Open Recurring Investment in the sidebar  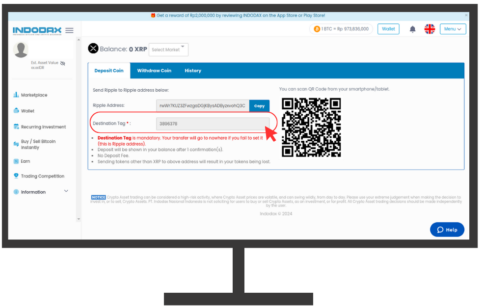(43, 127)
